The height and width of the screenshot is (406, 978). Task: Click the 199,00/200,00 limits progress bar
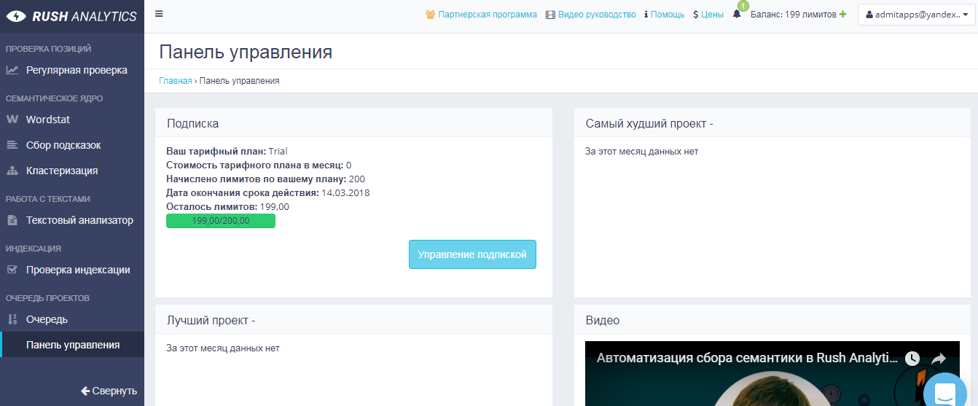click(x=221, y=221)
